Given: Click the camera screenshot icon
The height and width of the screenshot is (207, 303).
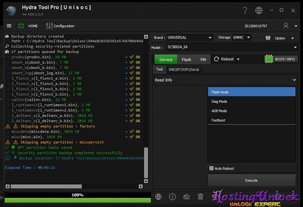Looking at the screenshot, I should click(x=187, y=197).
